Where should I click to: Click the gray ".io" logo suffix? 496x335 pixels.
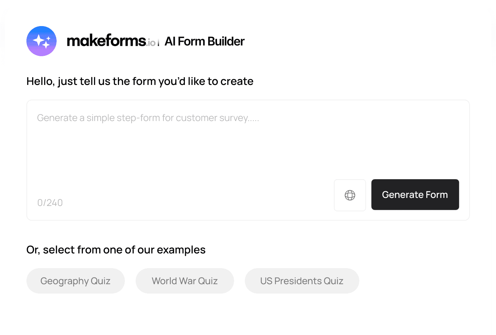point(151,43)
